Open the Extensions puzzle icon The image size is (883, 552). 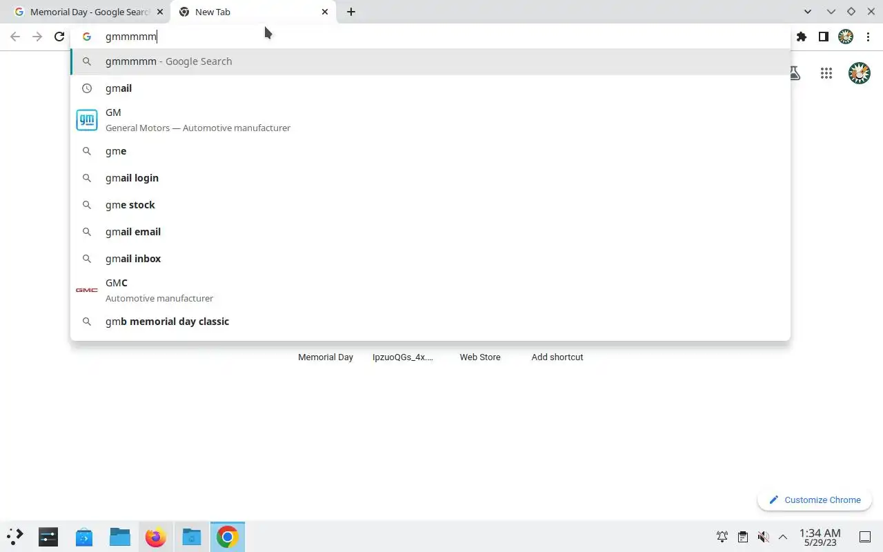801,37
